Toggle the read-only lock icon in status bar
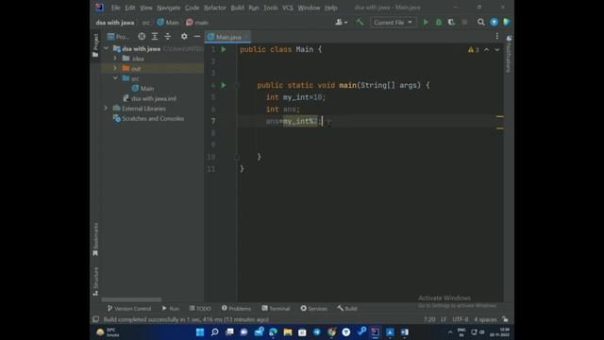This screenshot has height=340, width=604. (505, 319)
